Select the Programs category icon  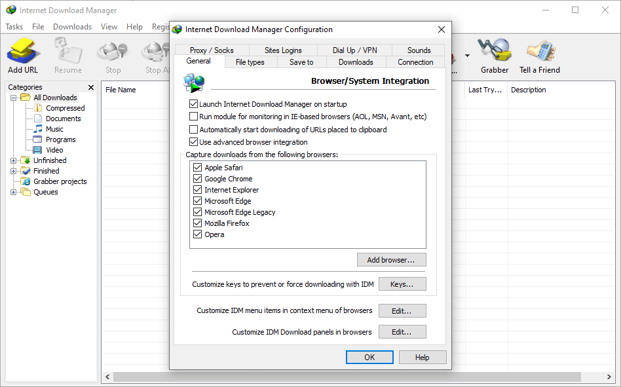pyautogui.click(x=37, y=139)
